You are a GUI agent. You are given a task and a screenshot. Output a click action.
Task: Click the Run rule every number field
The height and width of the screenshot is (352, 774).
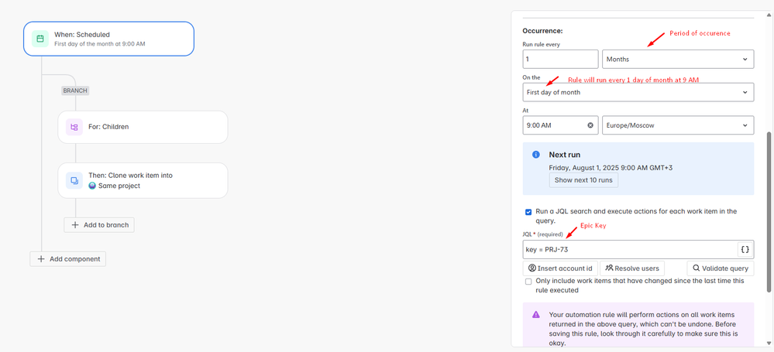561,59
